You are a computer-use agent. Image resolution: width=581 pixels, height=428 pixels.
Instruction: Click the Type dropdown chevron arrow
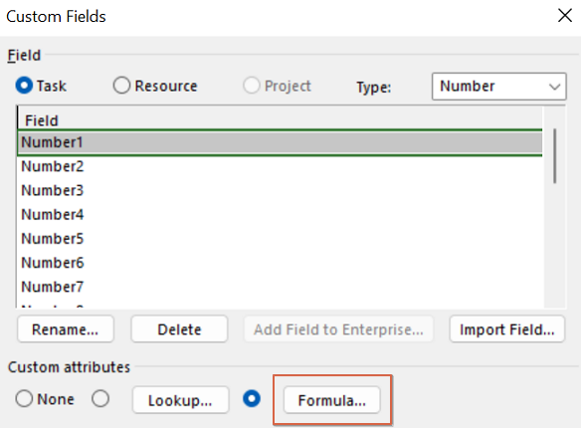554,87
